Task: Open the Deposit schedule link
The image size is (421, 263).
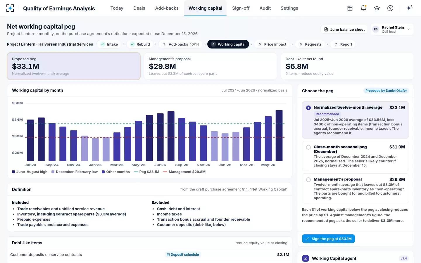Action: click(183, 255)
